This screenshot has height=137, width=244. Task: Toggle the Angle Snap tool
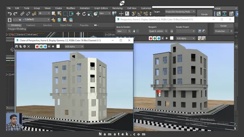pos(140,14)
